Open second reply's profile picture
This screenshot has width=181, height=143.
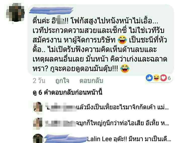(38, 124)
